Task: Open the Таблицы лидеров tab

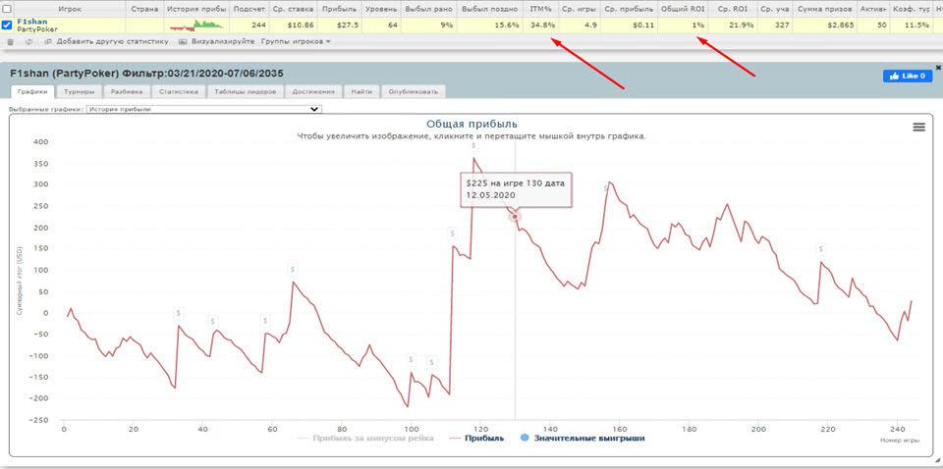Action: pos(249,91)
